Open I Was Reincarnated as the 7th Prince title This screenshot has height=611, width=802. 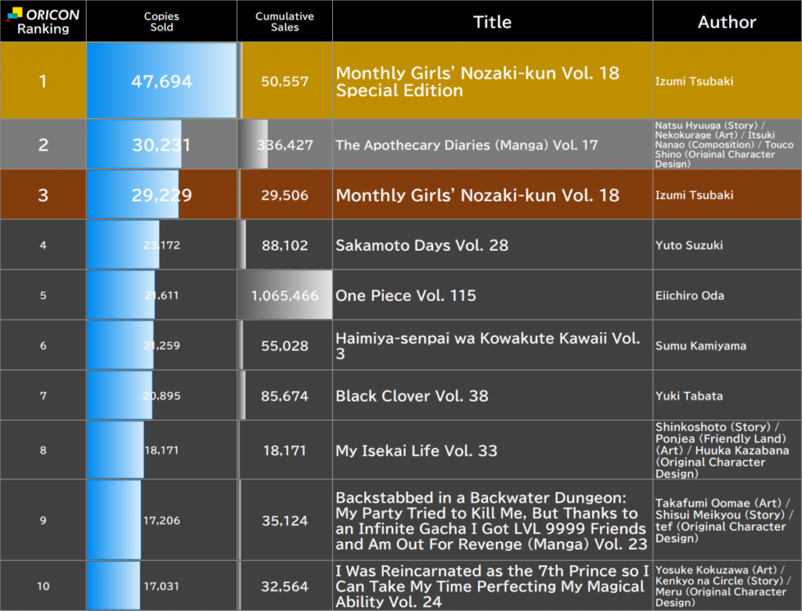pos(492,586)
